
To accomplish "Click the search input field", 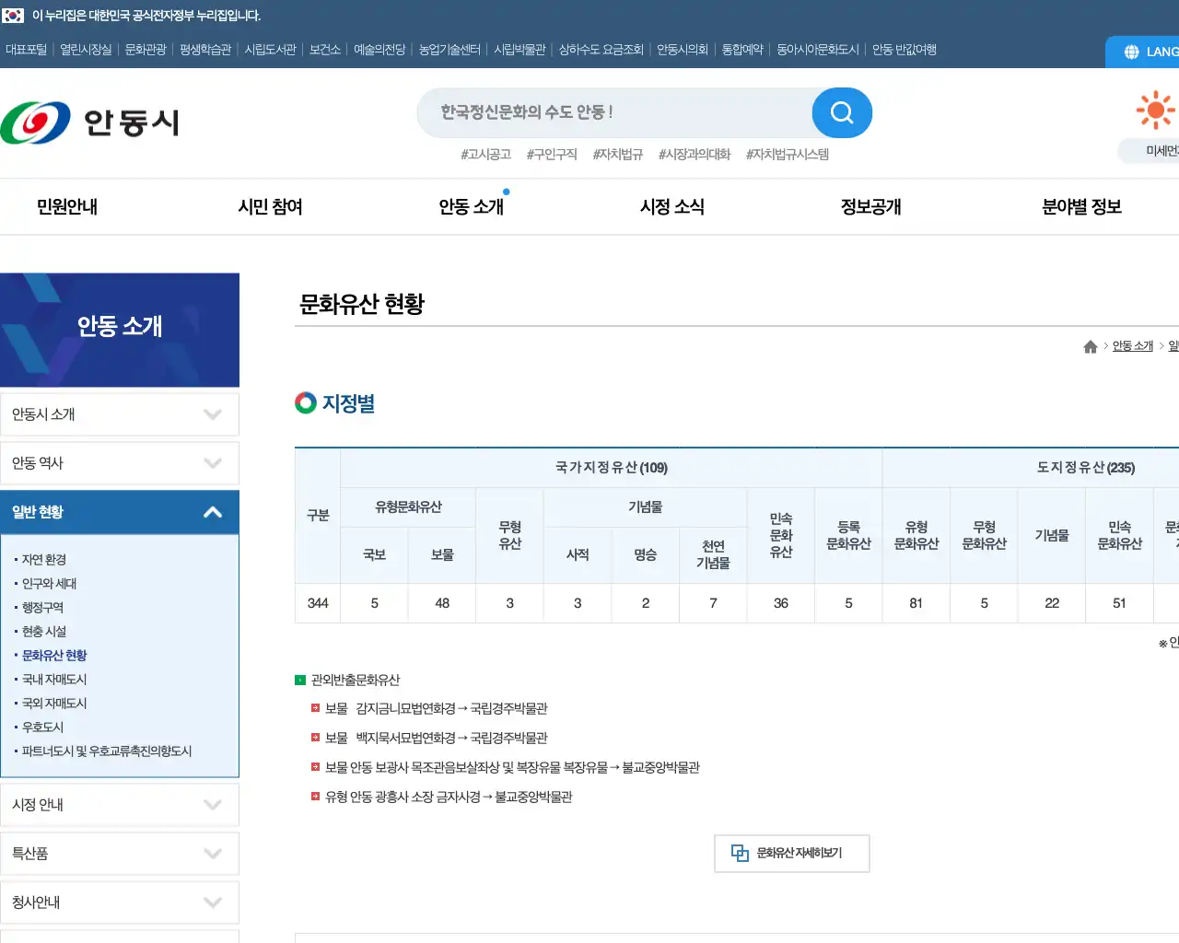I will pos(615,112).
